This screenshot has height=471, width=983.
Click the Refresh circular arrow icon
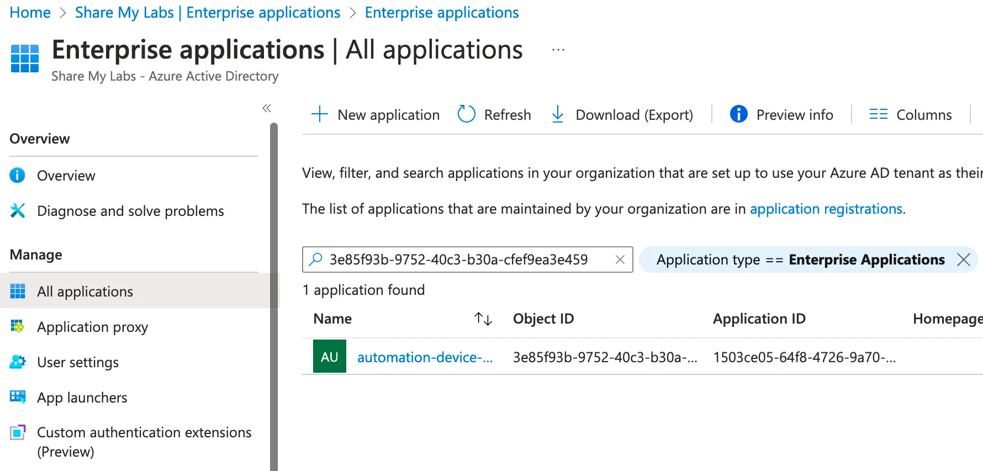(x=466, y=114)
